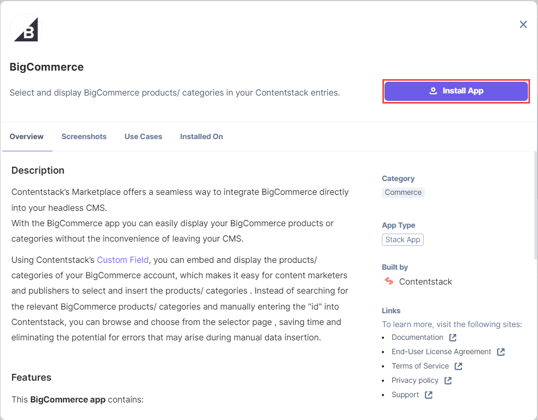
Task: Click the Contentstack builder name
Action: 425,282
